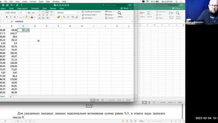Apply percent style format
The image size is (218, 123).
(x=64, y=17)
